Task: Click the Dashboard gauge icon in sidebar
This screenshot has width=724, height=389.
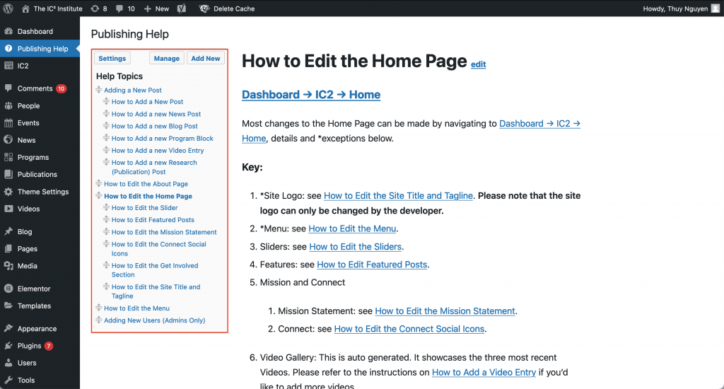Action: click(8, 31)
